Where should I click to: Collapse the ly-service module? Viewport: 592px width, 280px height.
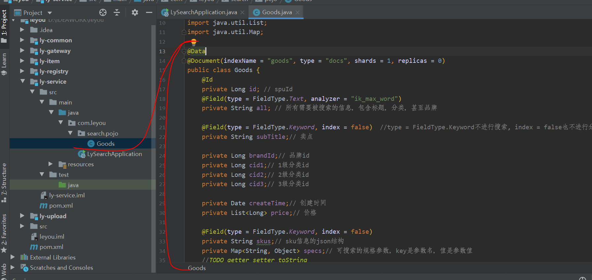[x=22, y=81]
